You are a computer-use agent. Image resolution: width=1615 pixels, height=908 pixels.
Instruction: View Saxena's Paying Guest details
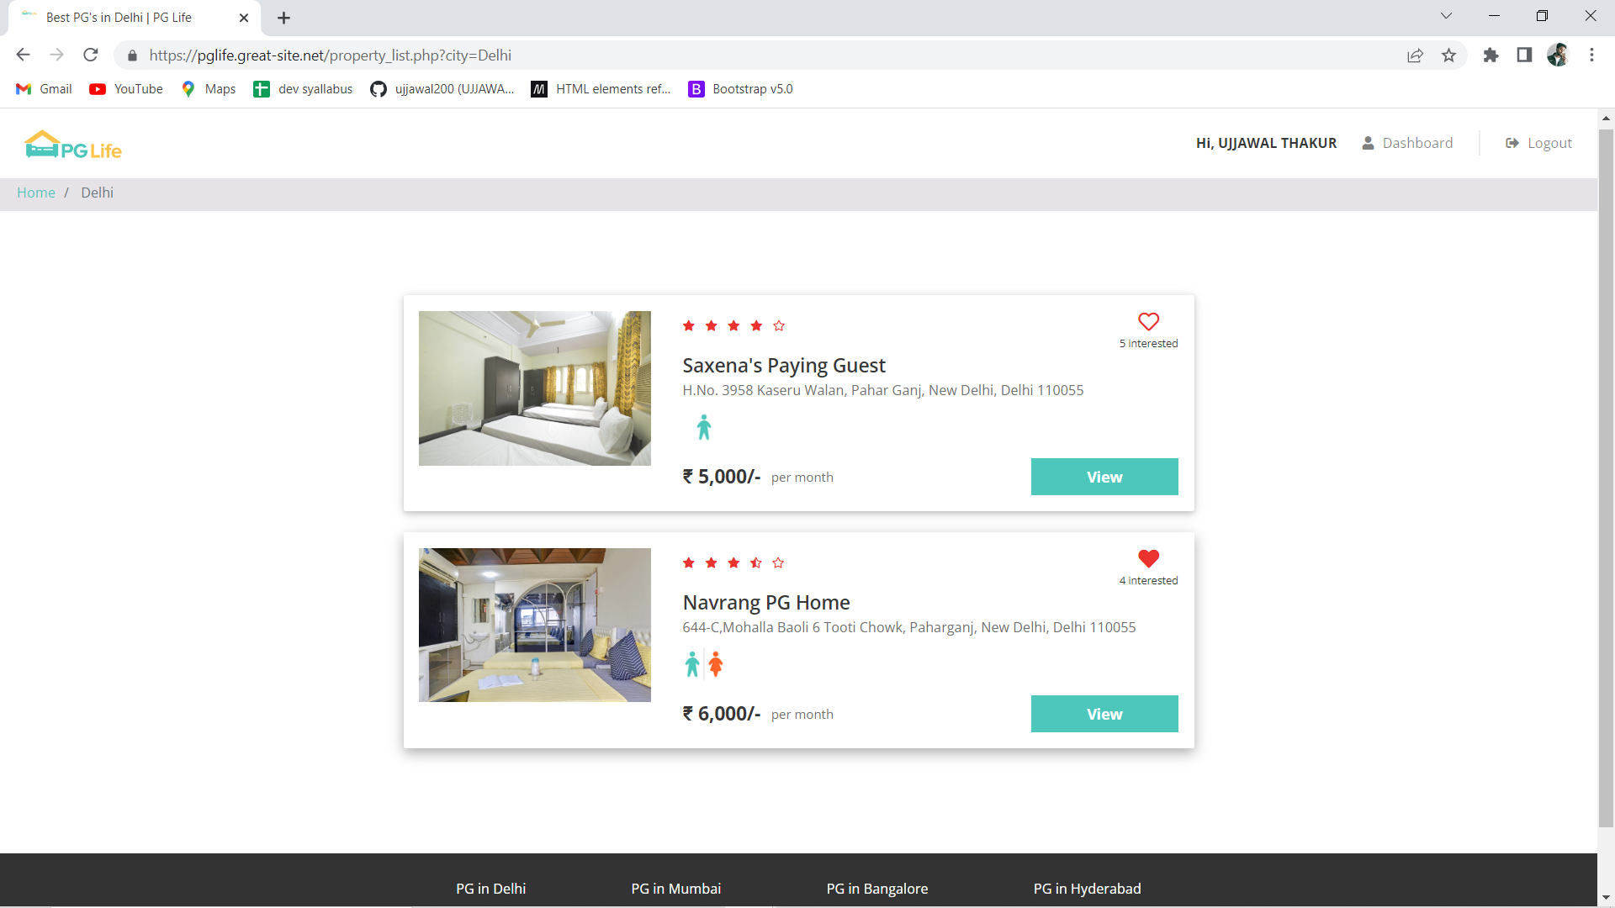pyautogui.click(x=1104, y=477)
